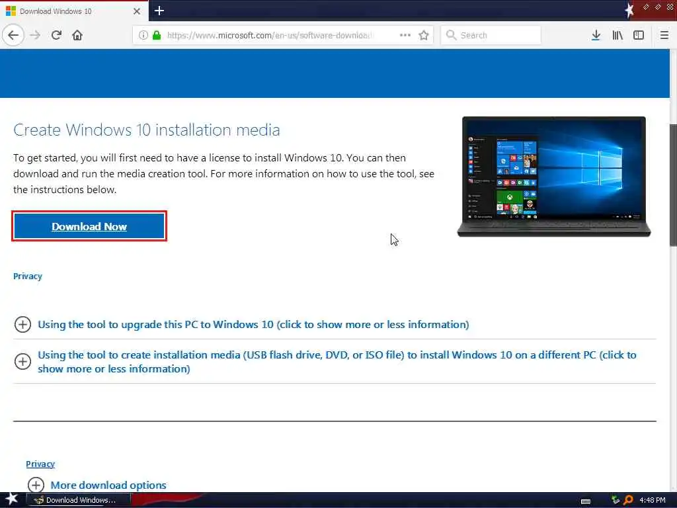Viewport: 677px width, 508px height.
Task: Open the browser home page
Action: pyautogui.click(x=77, y=35)
